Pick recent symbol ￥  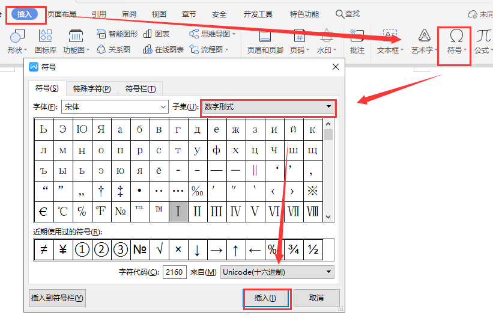point(63,249)
